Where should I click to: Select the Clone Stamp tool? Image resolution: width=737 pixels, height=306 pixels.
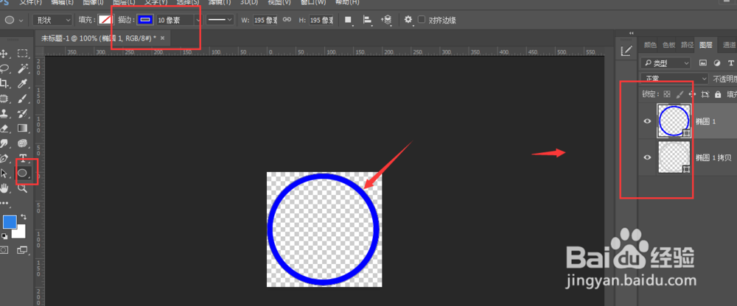pos(4,113)
